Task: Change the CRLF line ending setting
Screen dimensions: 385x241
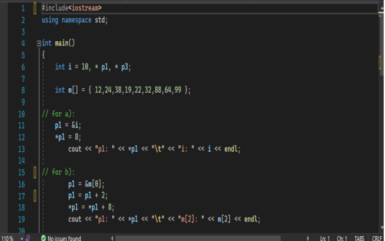Action: [377, 238]
